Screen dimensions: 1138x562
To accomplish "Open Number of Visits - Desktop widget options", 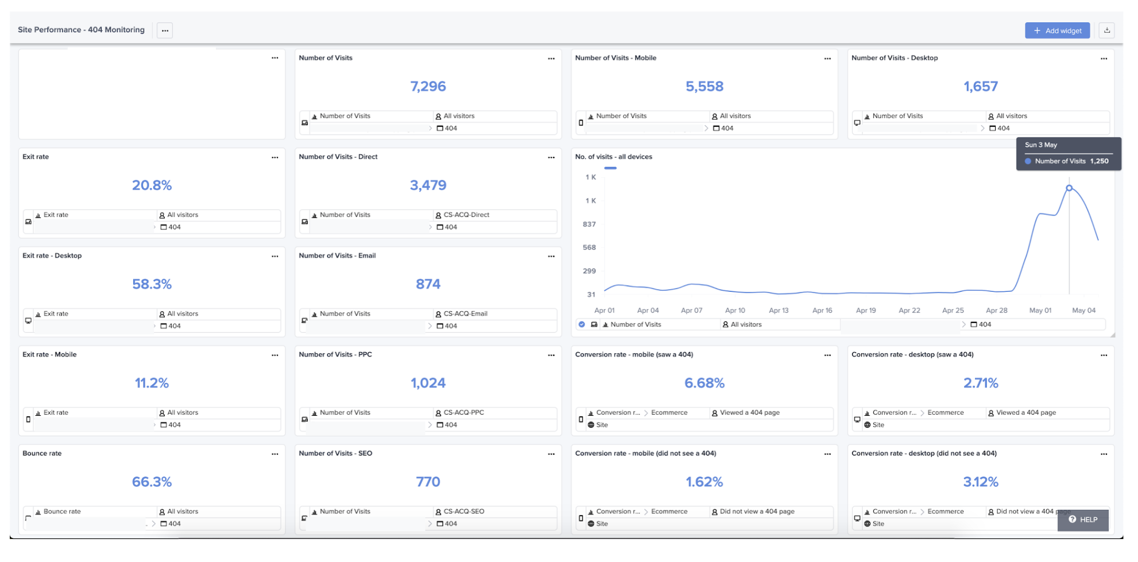I will pos(1104,58).
